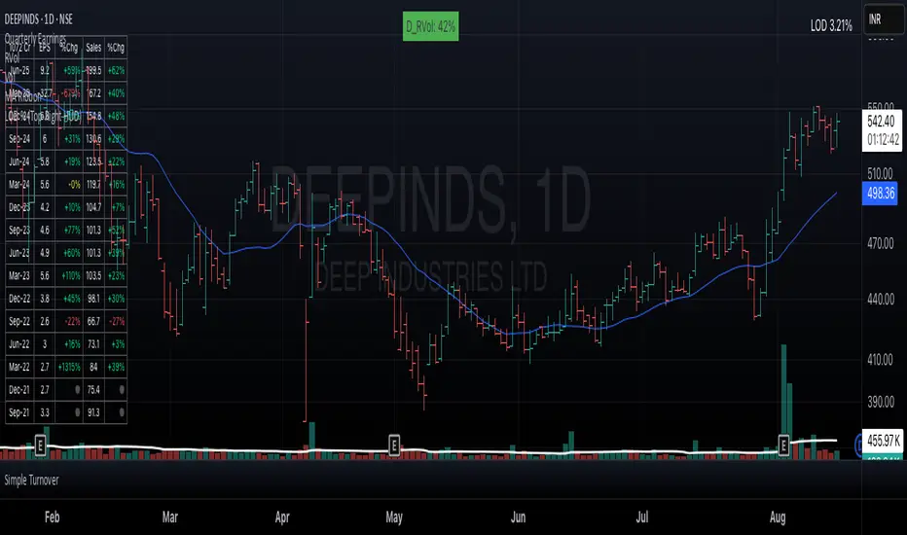Select the Jun-22 quarter row label

(19, 344)
